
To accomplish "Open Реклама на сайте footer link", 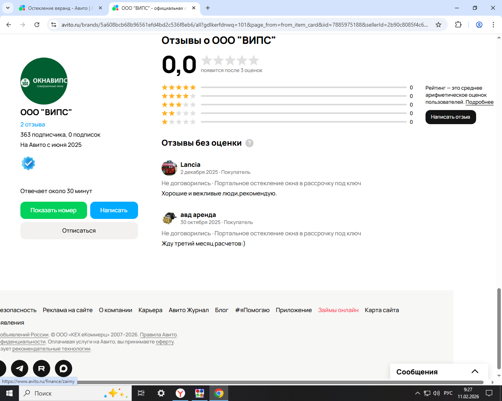I will point(68,310).
